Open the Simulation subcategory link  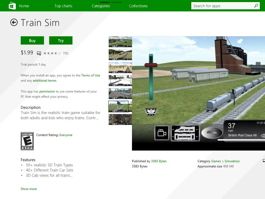click(x=232, y=161)
